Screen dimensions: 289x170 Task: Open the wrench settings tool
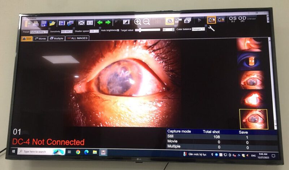211,28
